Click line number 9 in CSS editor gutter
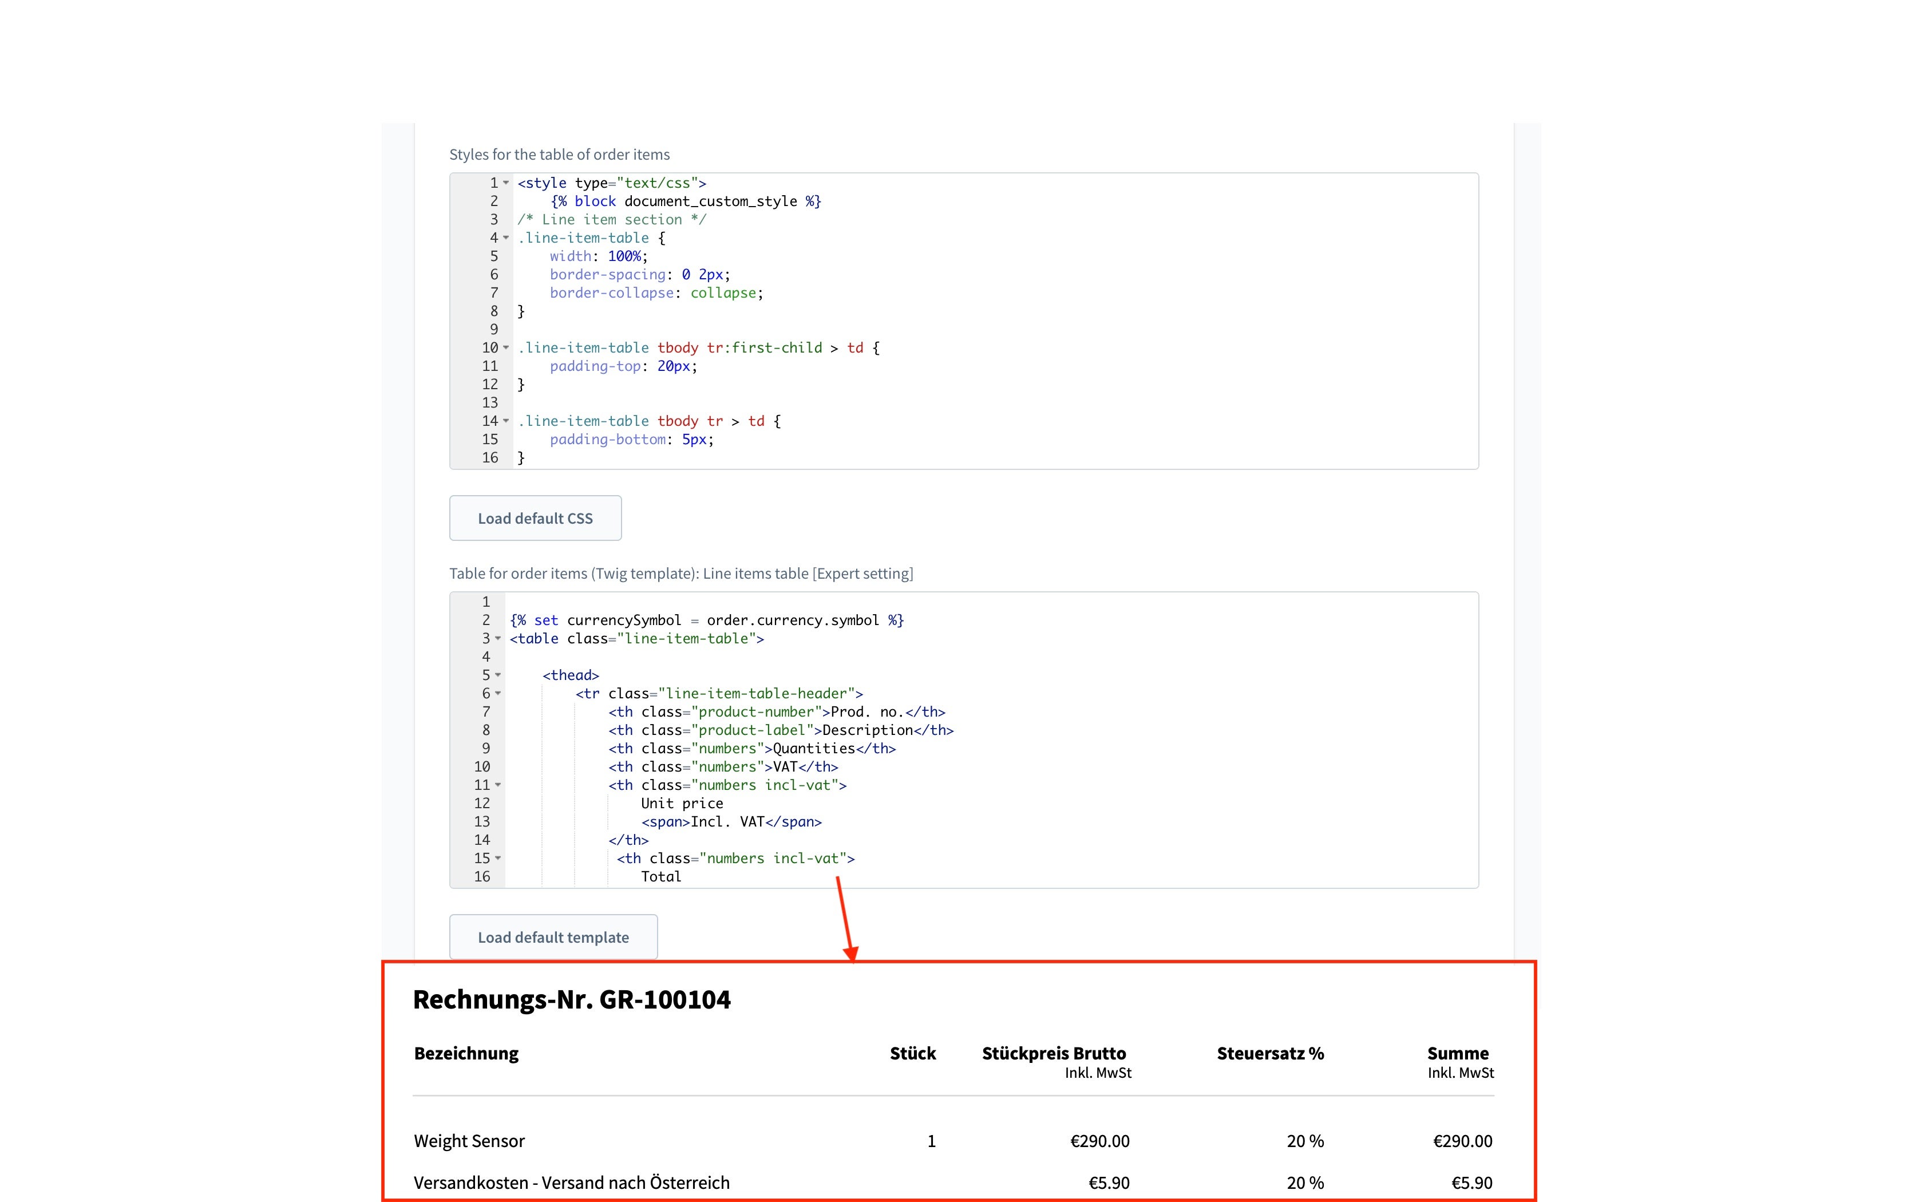This screenshot has height=1202, width=1923. [x=493, y=329]
